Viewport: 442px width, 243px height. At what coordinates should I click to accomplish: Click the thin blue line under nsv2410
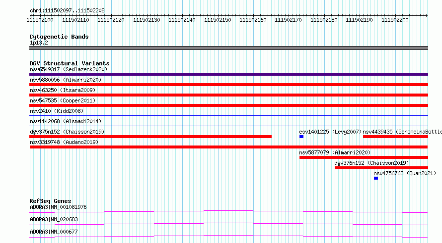click(228, 115)
